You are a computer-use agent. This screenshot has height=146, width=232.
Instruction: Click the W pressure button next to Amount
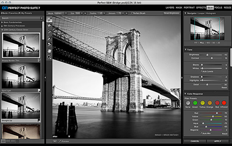tap(127, 13)
